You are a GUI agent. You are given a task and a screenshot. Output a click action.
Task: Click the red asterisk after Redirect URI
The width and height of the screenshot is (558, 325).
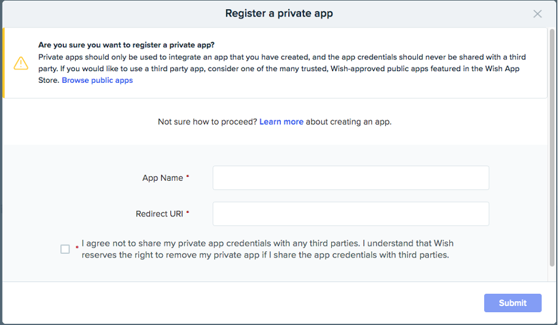(x=187, y=213)
